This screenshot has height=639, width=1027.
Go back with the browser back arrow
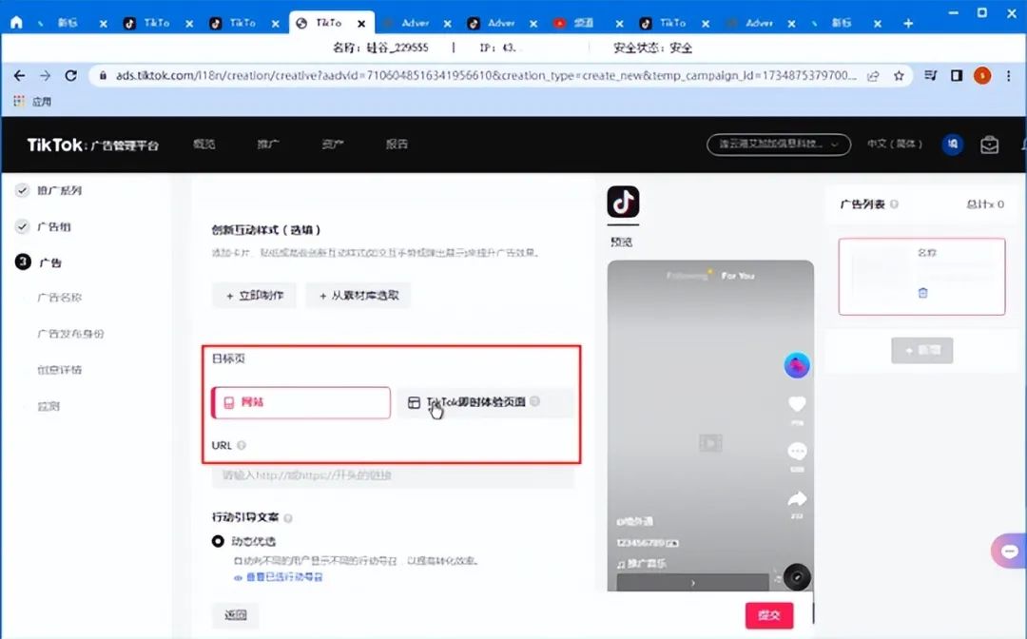click(20, 76)
